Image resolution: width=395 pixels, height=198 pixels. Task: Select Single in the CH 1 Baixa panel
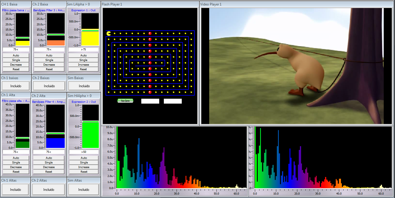click(x=16, y=60)
